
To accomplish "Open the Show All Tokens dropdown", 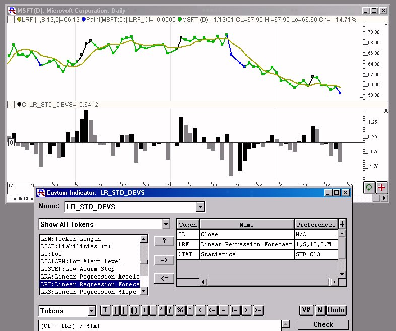I will tap(166, 224).
